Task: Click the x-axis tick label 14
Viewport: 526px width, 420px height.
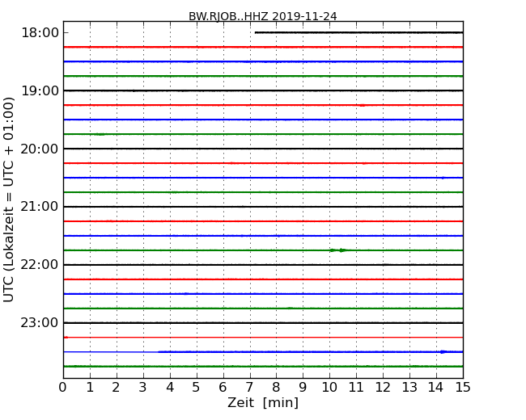Action: tap(436, 387)
